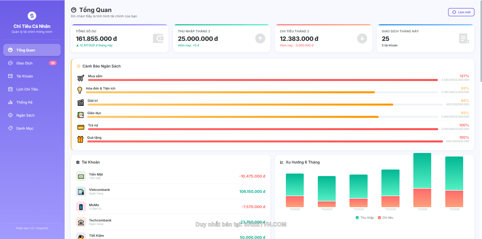Go to Tài Khoản page
The width and height of the screenshot is (482, 239).
click(x=25, y=76)
